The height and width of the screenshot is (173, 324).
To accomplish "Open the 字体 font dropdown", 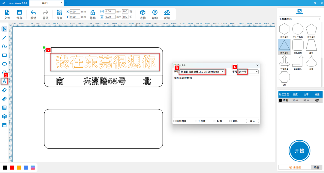I will coord(223,72).
